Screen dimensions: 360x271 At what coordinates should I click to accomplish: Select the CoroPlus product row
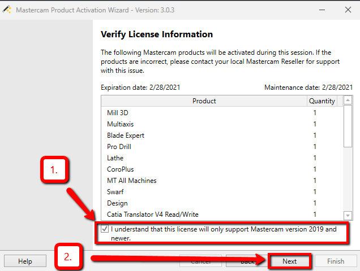222,169
